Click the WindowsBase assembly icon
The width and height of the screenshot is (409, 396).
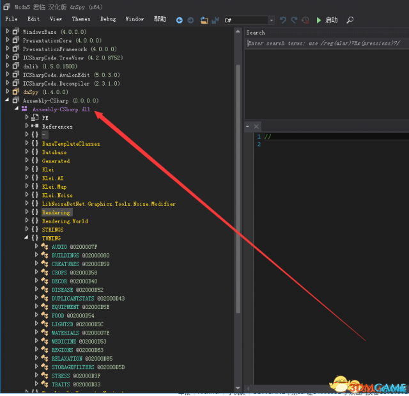click(16, 31)
